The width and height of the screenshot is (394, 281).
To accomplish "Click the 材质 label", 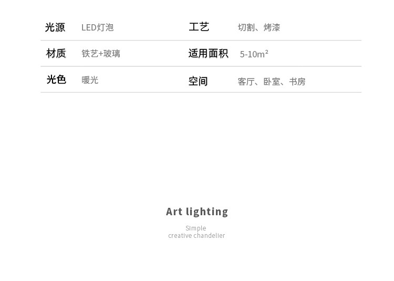I will coord(56,53).
